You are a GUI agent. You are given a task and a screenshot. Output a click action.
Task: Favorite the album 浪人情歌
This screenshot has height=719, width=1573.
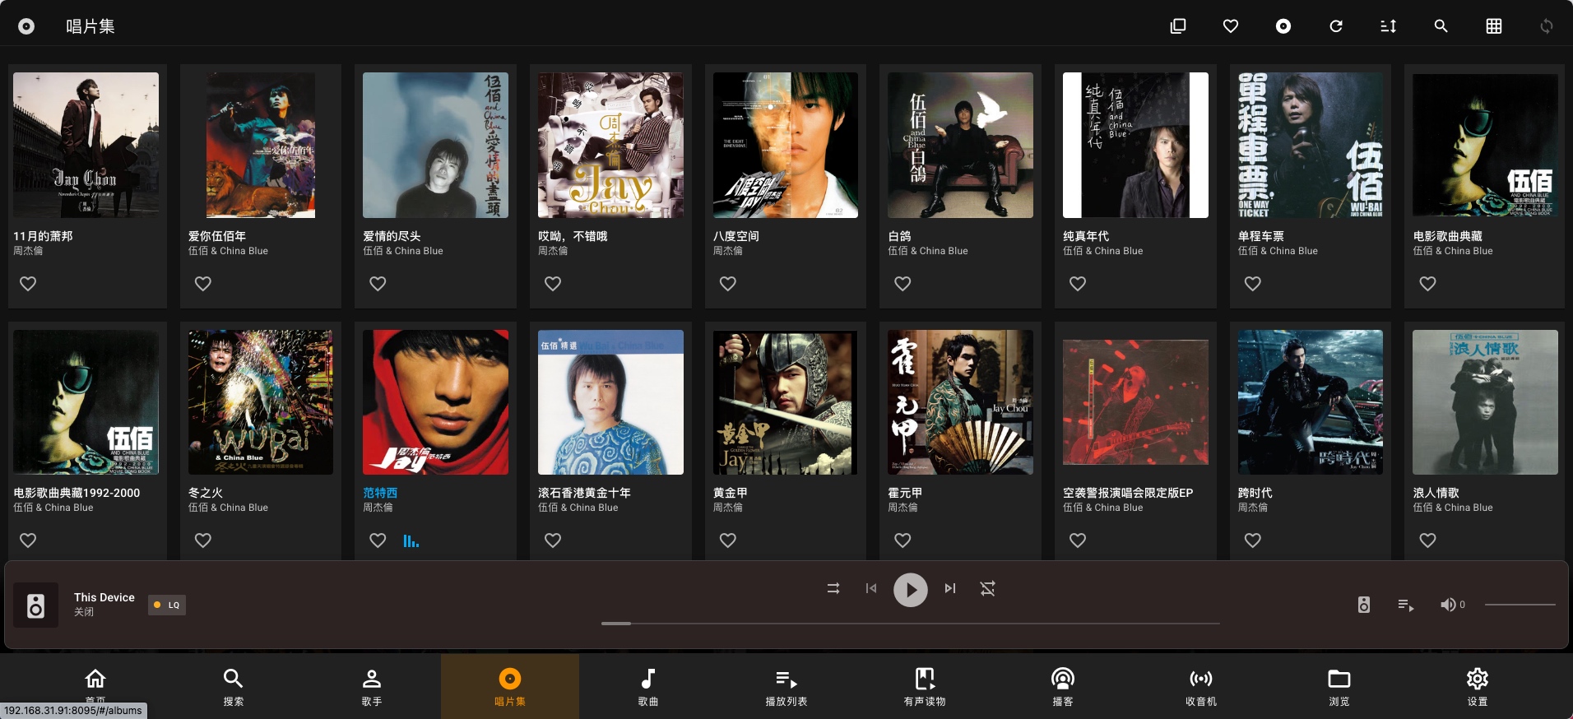pyautogui.click(x=1427, y=540)
